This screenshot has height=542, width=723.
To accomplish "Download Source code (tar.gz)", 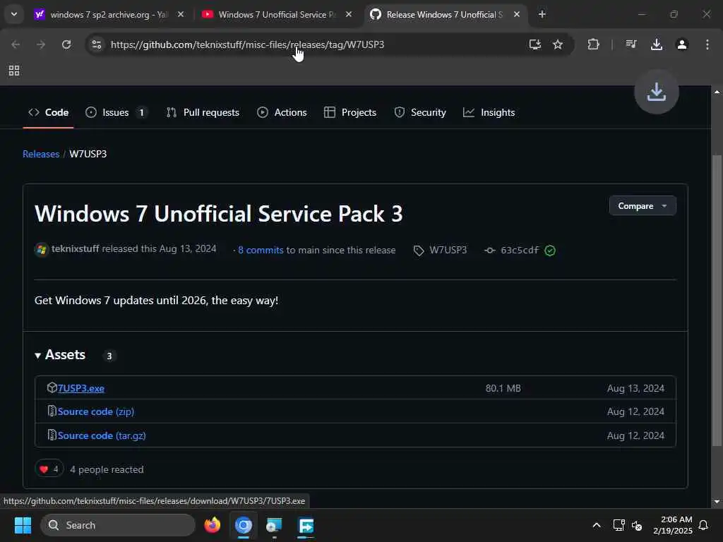I will pyautogui.click(x=102, y=435).
